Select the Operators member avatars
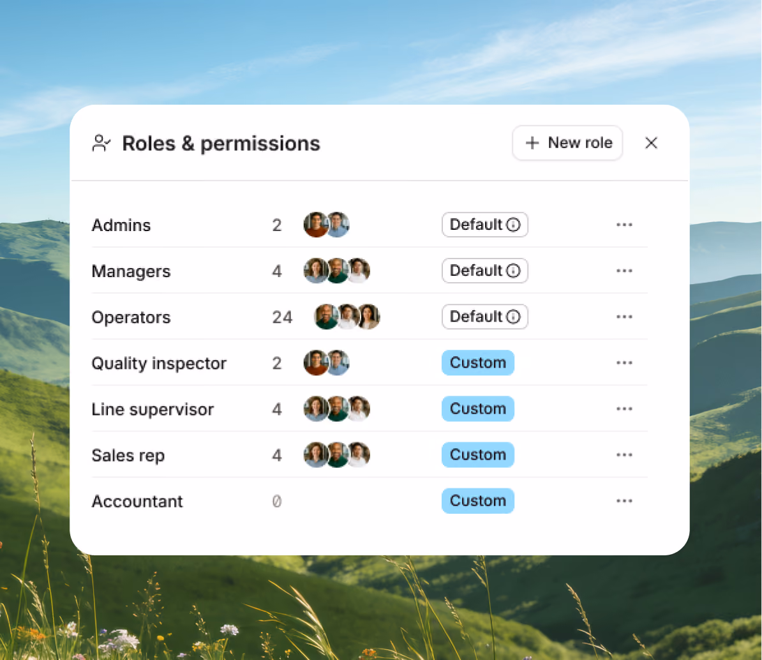The height and width of the screenshot is (660, 762). [347, 317]
